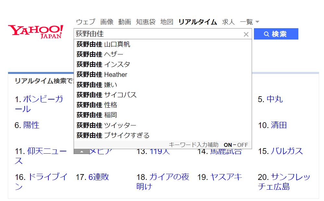This screenshot has height=201, width=324.
Task: Open the 地図 tab
Action: [167, 22]
